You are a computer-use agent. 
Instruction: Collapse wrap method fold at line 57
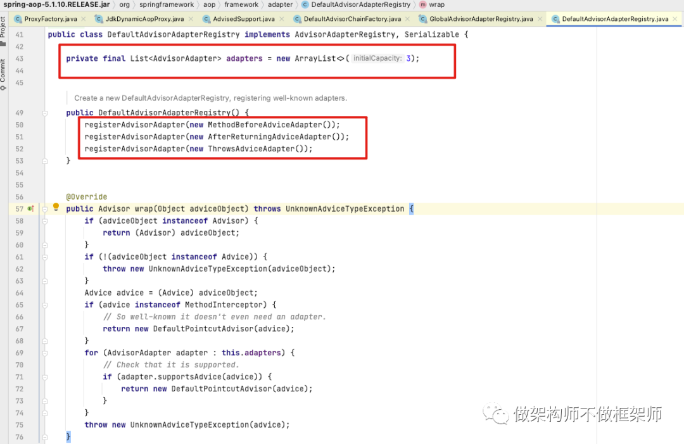[x=44, y=209]
